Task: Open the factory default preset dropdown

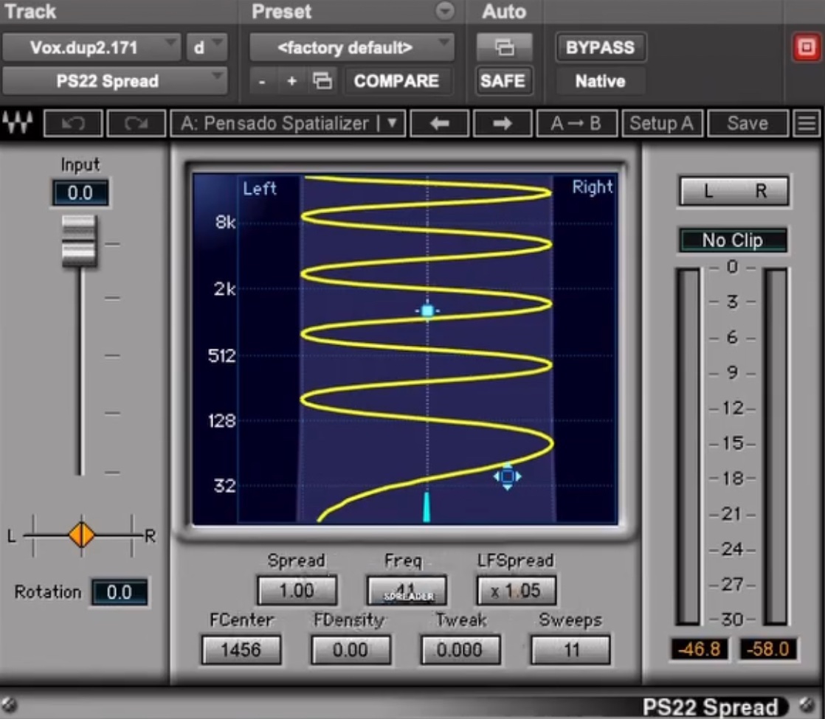Action: (x=351, y=47)
